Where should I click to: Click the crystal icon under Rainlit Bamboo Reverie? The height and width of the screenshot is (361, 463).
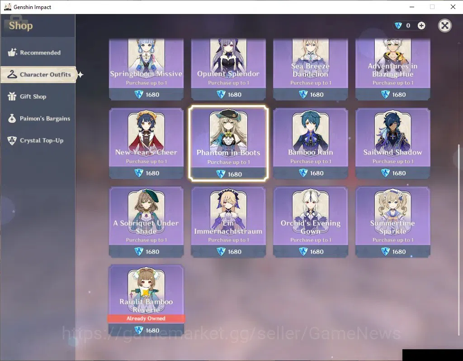click(139, 330)
